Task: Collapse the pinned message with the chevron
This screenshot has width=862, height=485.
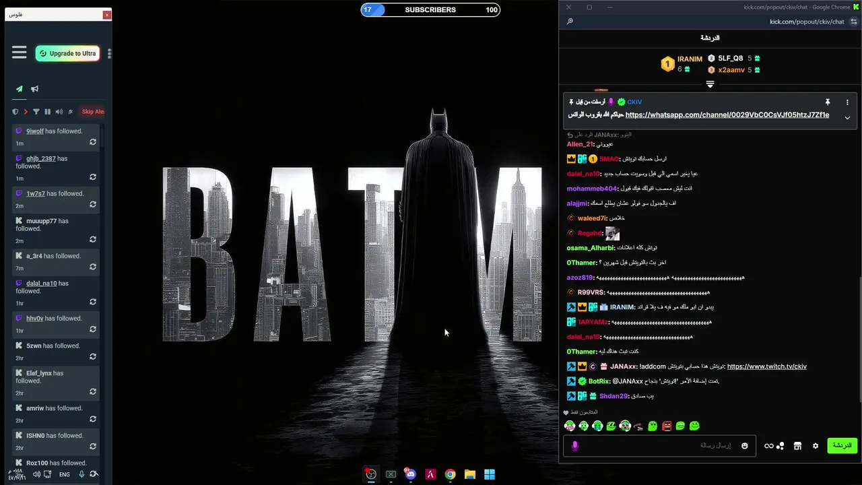Action: click(847, 118)
